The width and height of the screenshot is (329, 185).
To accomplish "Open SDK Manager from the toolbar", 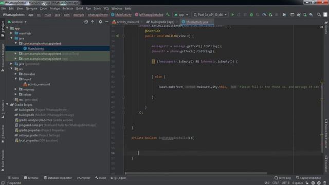I will click(x=311, y=15).
